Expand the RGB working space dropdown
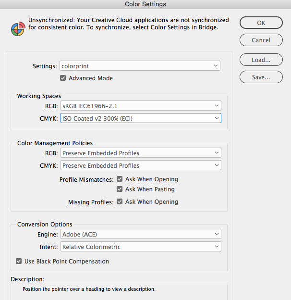The width and height of the screenshot is (291, 300). 141,106
